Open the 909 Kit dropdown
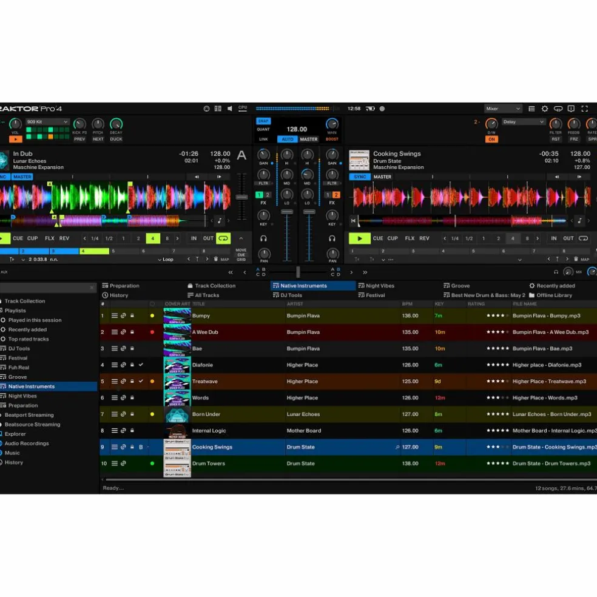This screenshot has width=597, height=597. pos(47,122)
